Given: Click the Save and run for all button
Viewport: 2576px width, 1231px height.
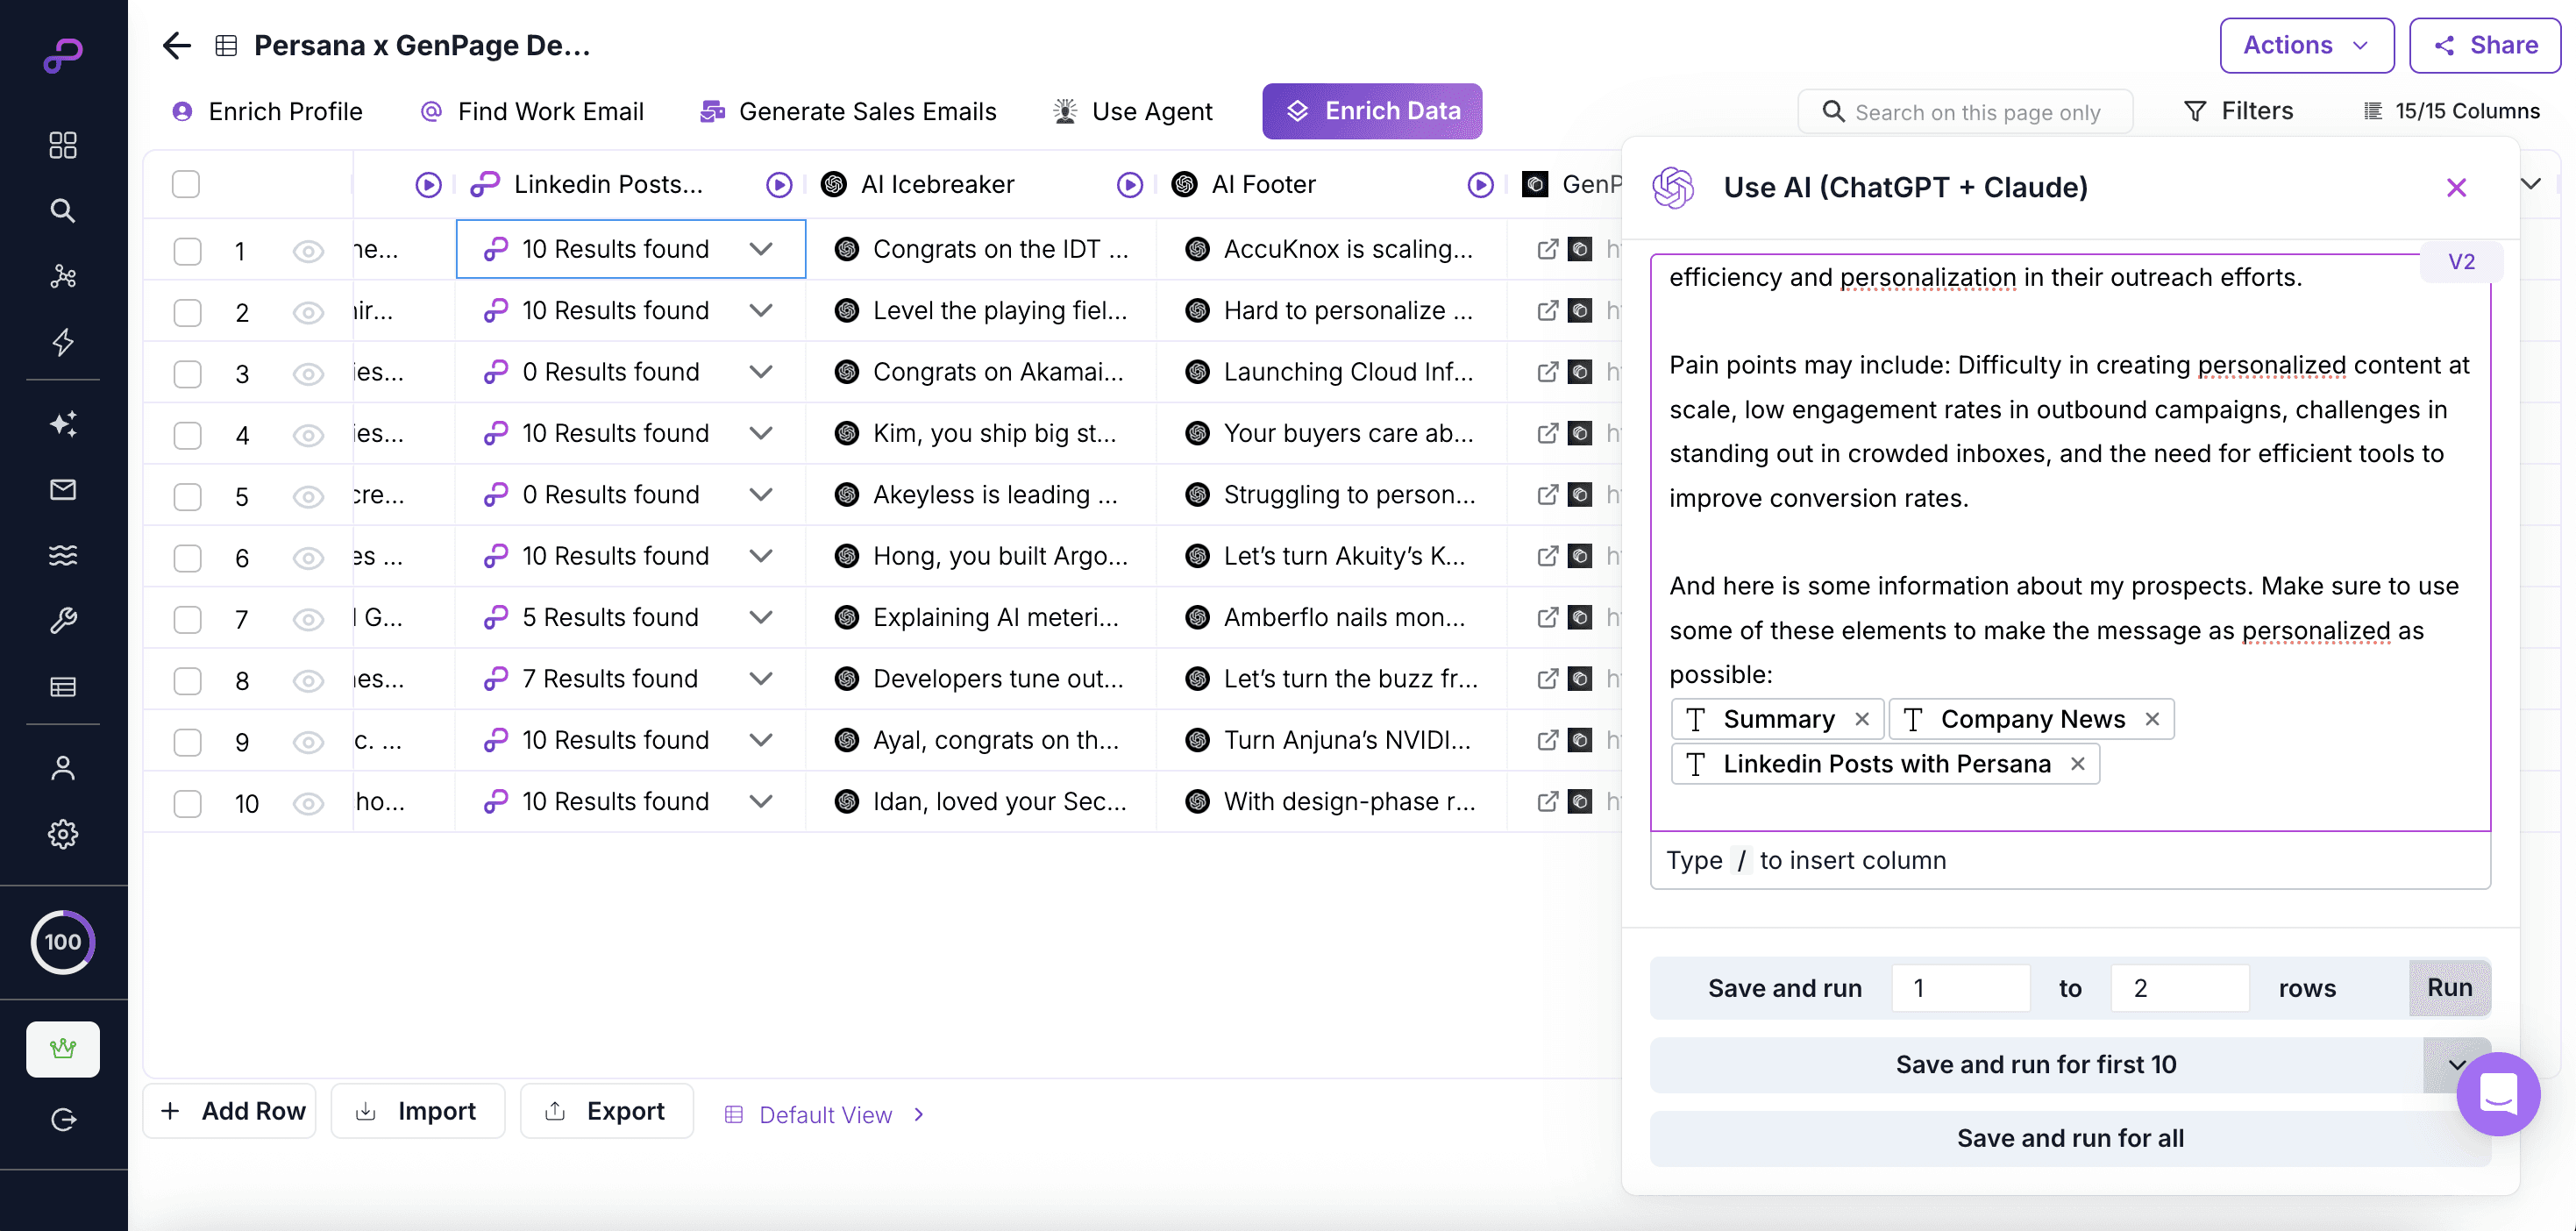Looking at the screenshot, I should (2069, 1138).
